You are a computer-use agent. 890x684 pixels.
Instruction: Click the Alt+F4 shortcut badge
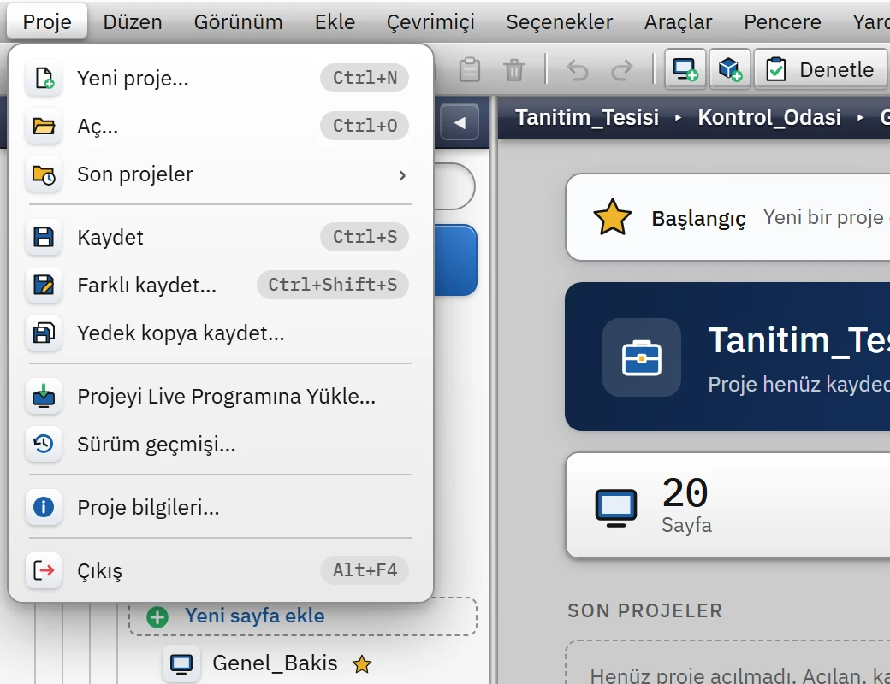pyautogui.click(x=365, y=570)
